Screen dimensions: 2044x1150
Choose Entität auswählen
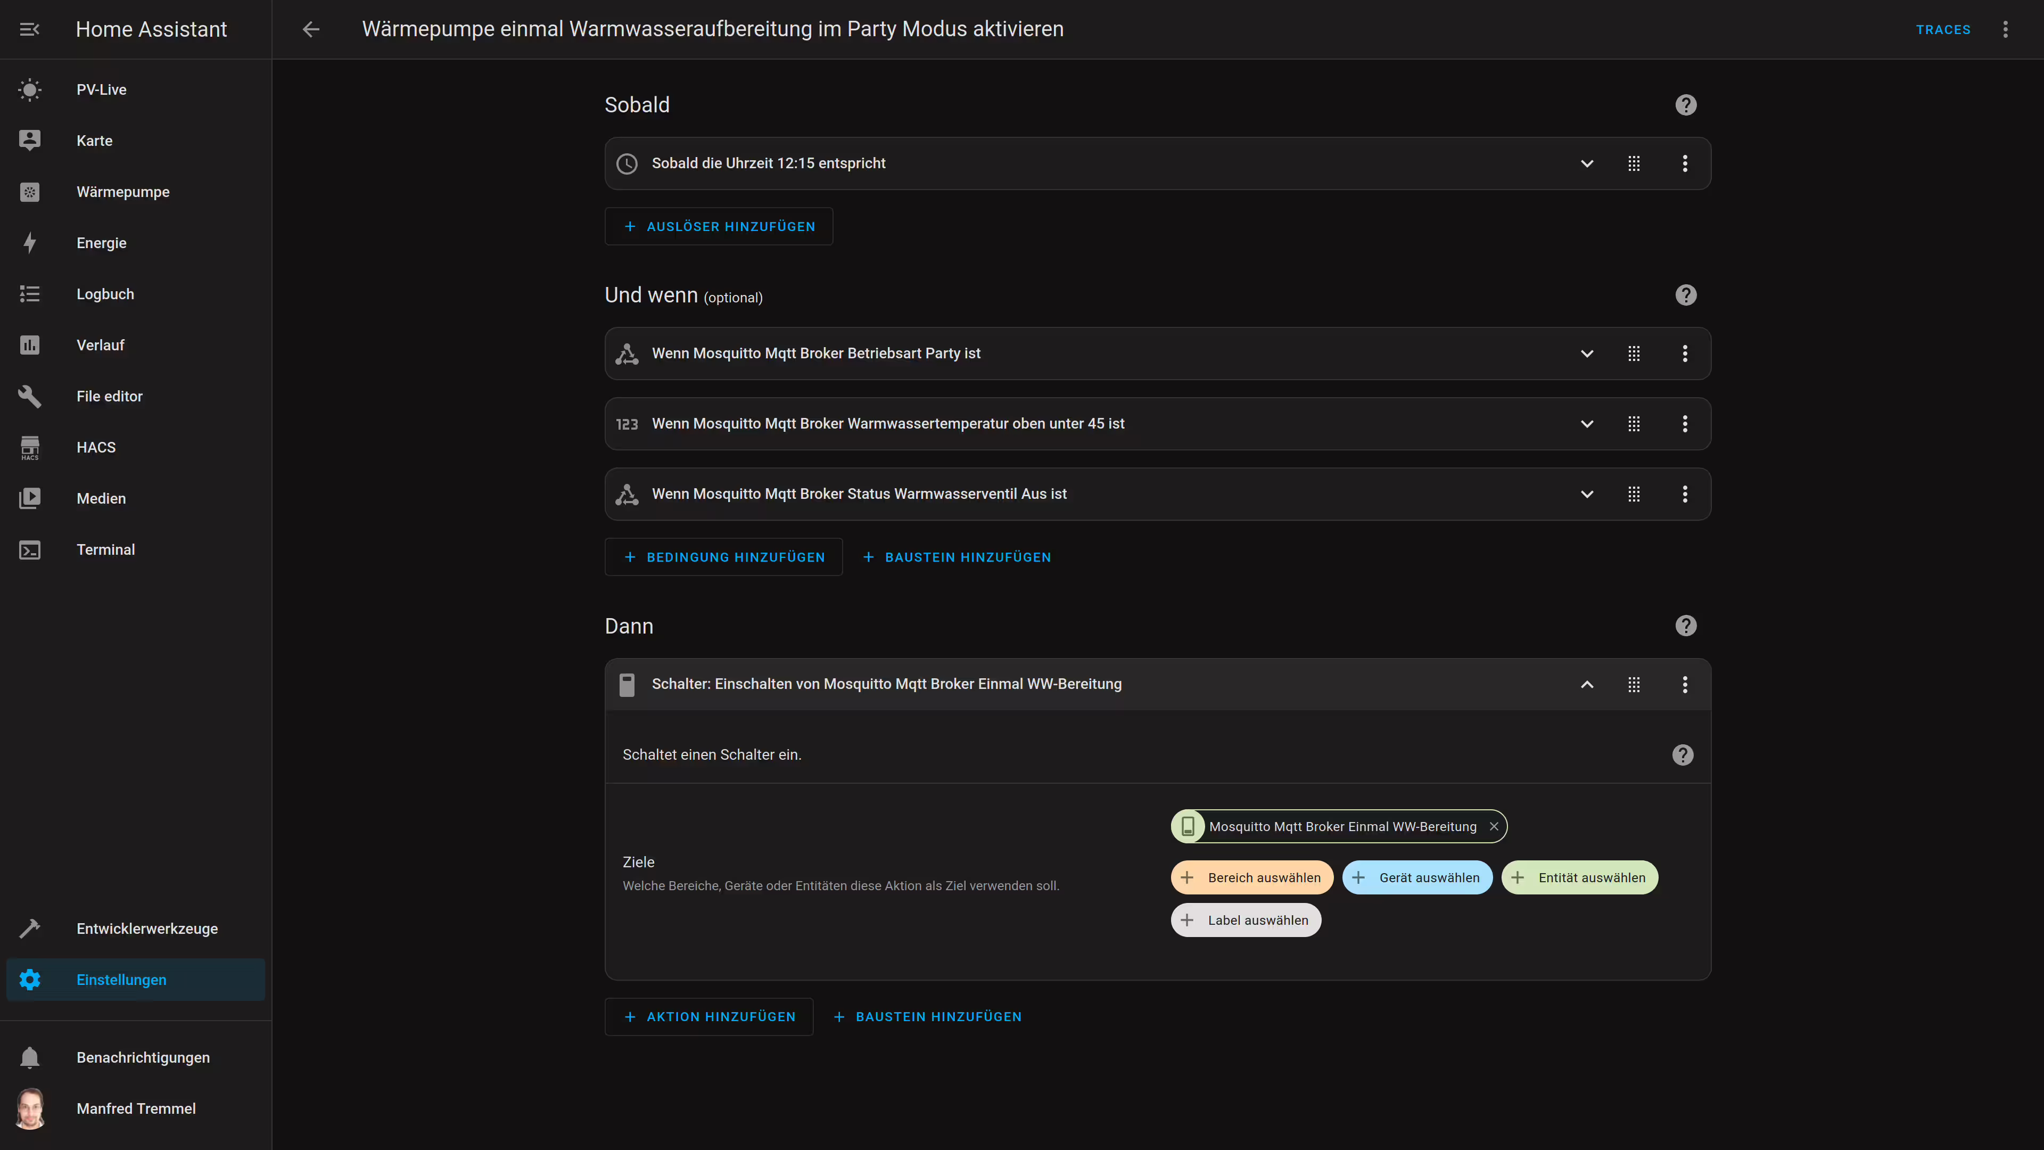click(1580, 878)
